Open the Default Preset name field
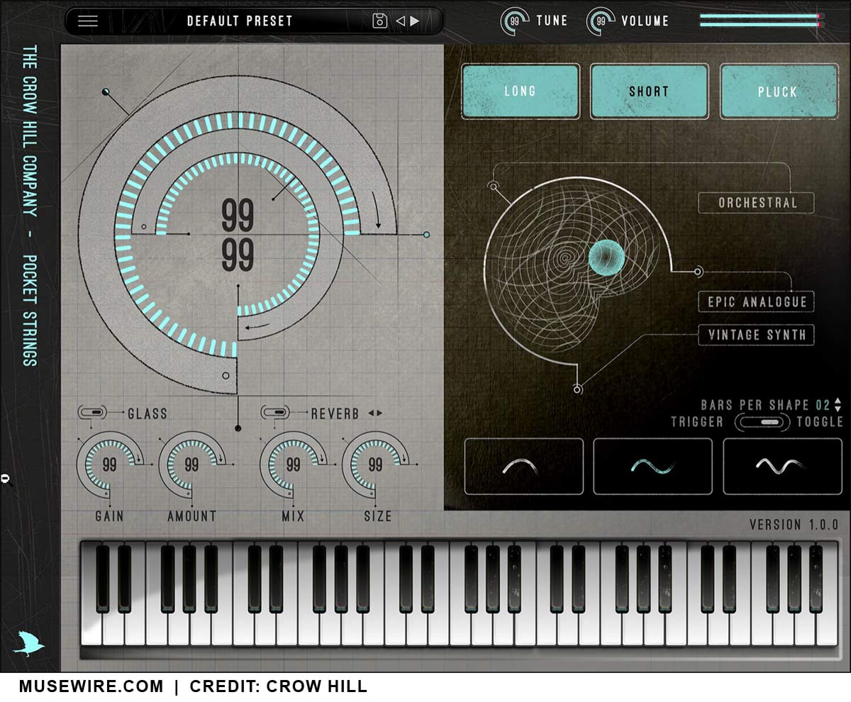The height and width of the screenshot is (702, 851). tap(240, 21)
